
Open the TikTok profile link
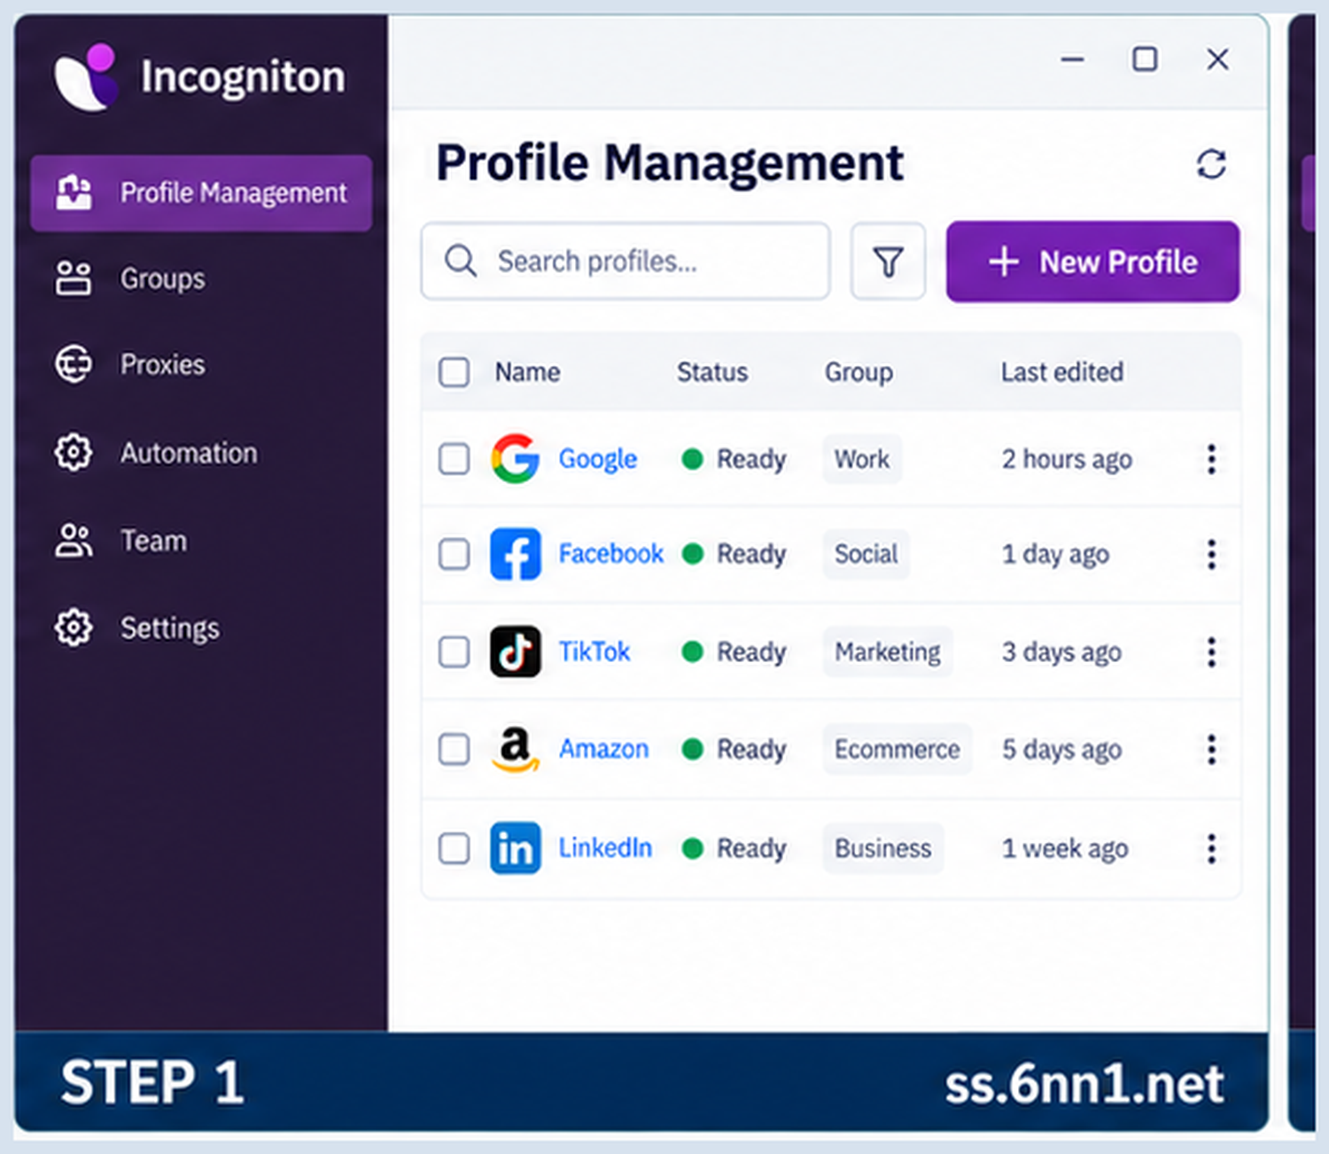pyautogui.click(x=595, y=651)
